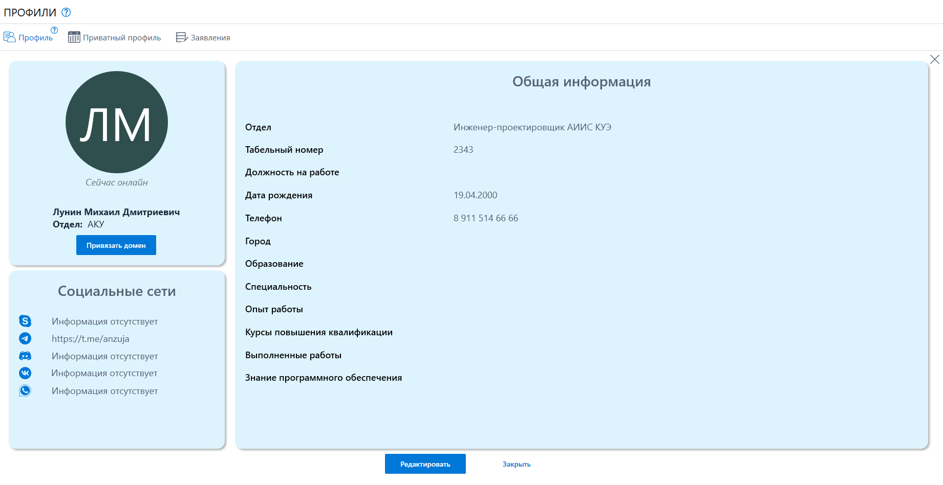Click the Город field label
This screenshot has width=943, height=485.
258,241
